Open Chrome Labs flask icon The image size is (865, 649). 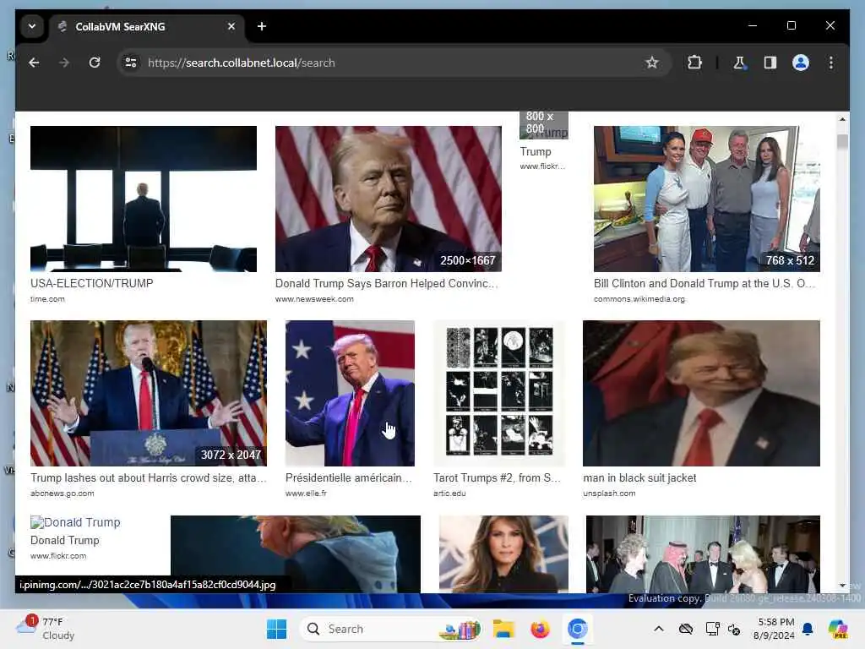[x=739, y=63]
